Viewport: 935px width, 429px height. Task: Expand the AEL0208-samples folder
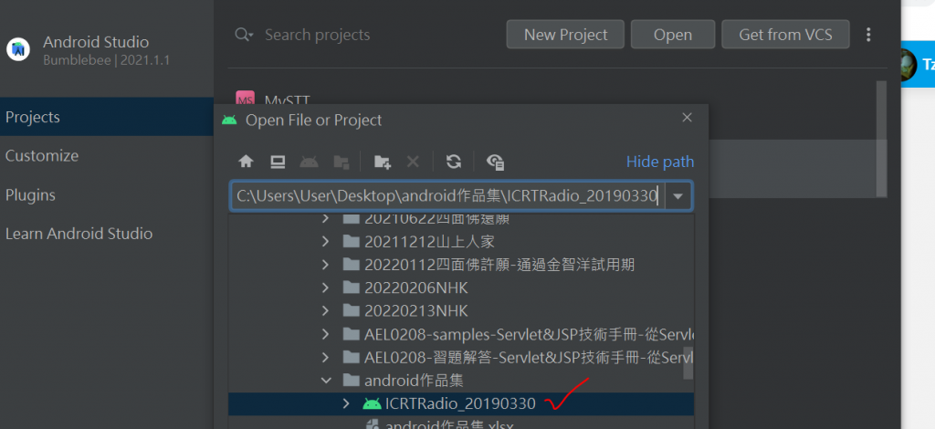tap(325, 334)
